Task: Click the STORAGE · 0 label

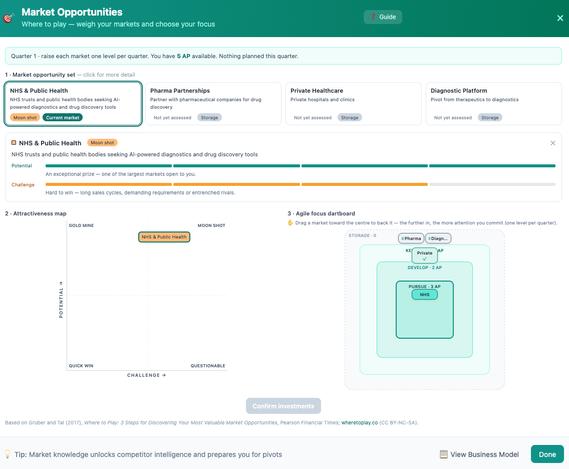Action: coord(362,236)
